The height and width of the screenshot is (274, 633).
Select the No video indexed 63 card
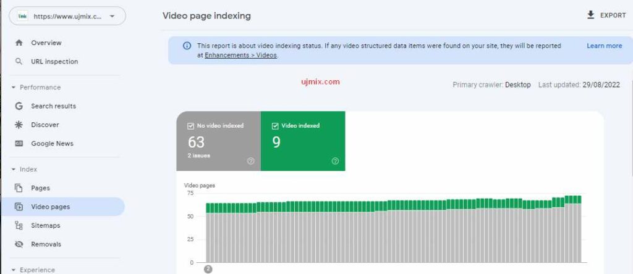point(218,141)
